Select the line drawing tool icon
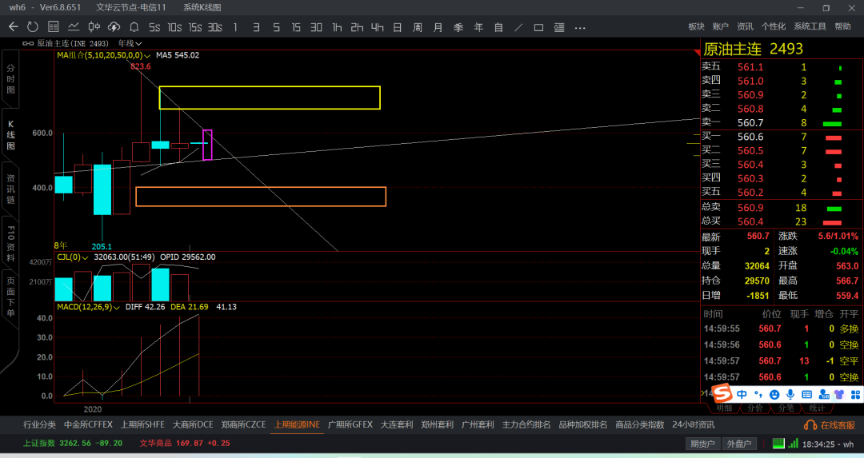 pos(518,27)
